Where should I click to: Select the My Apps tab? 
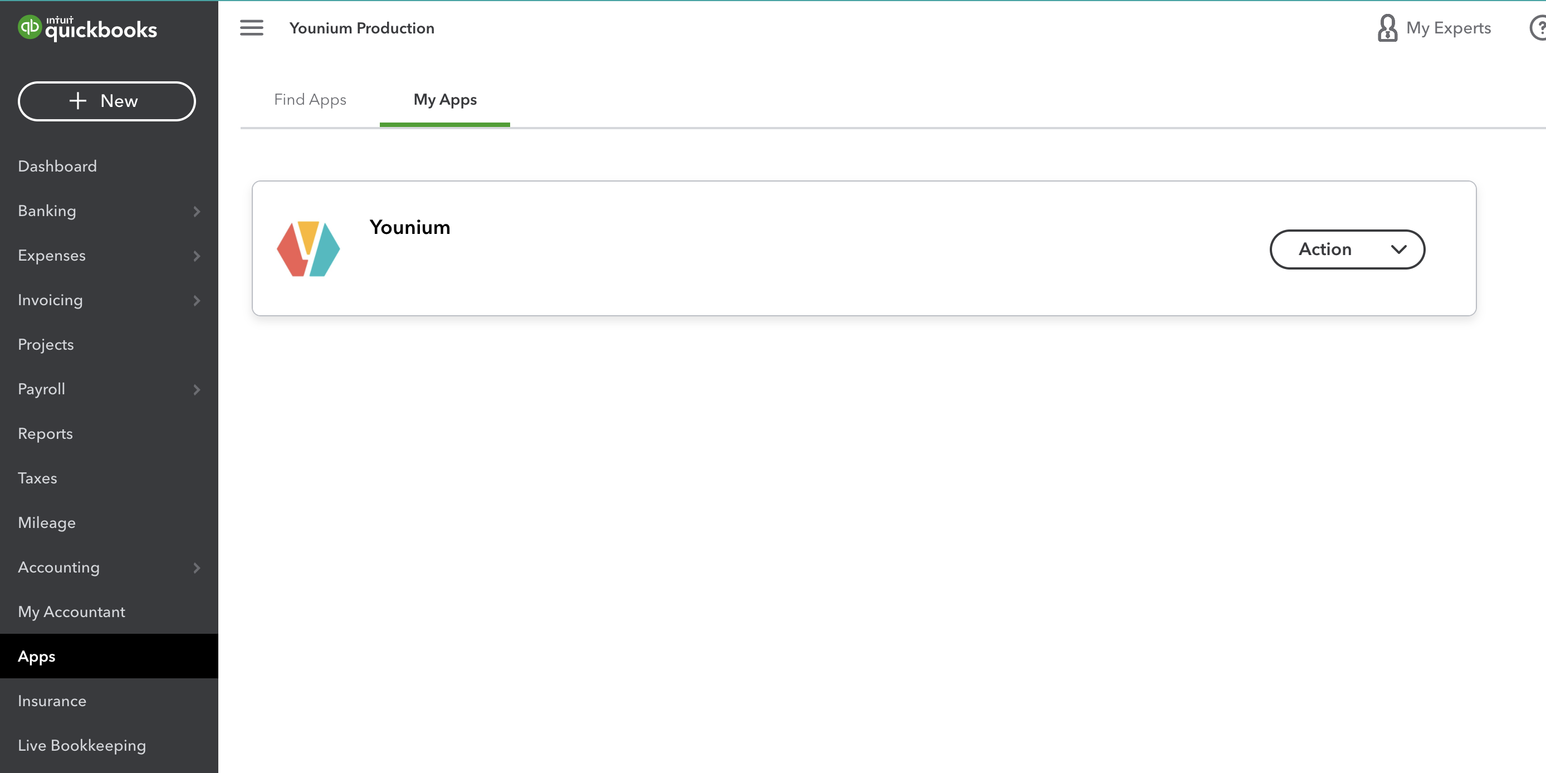click(445, 100)
